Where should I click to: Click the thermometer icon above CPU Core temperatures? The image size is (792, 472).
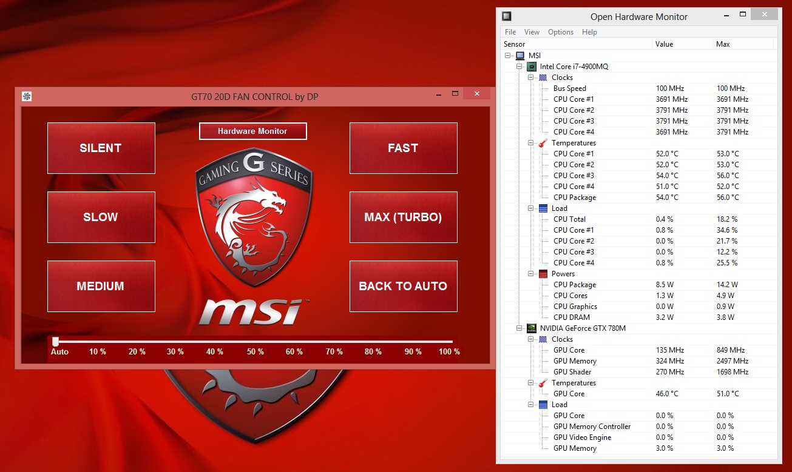pyautogui.click(x=543, y=143)
